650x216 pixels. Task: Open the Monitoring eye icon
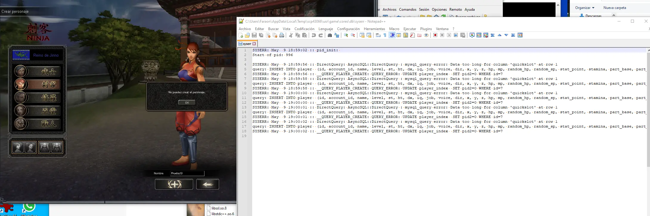pos(426,35)
